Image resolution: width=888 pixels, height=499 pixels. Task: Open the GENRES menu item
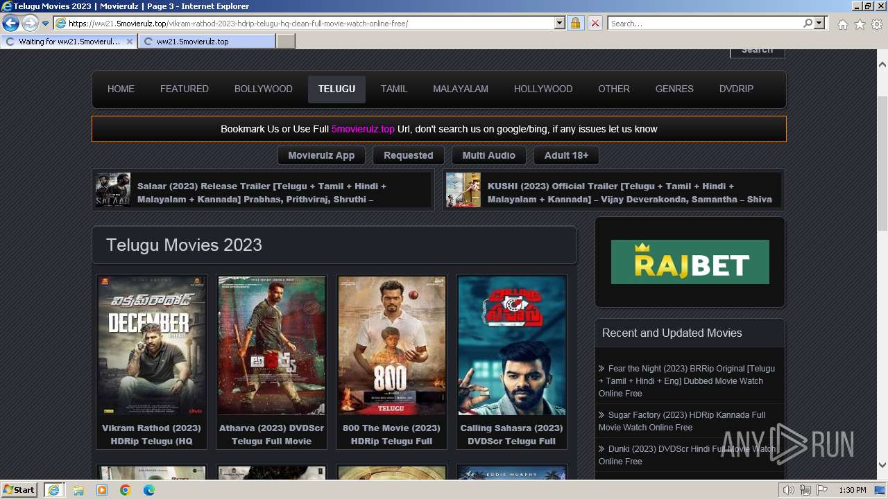click(x=674, y=89)
